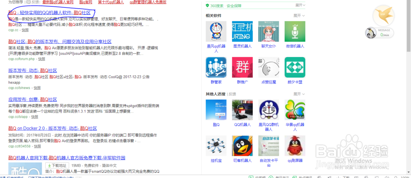The height and width of the screenshot is (178, 411).
Task: Click the golden VIP bird icon
Action: click(x=383, y=16)
